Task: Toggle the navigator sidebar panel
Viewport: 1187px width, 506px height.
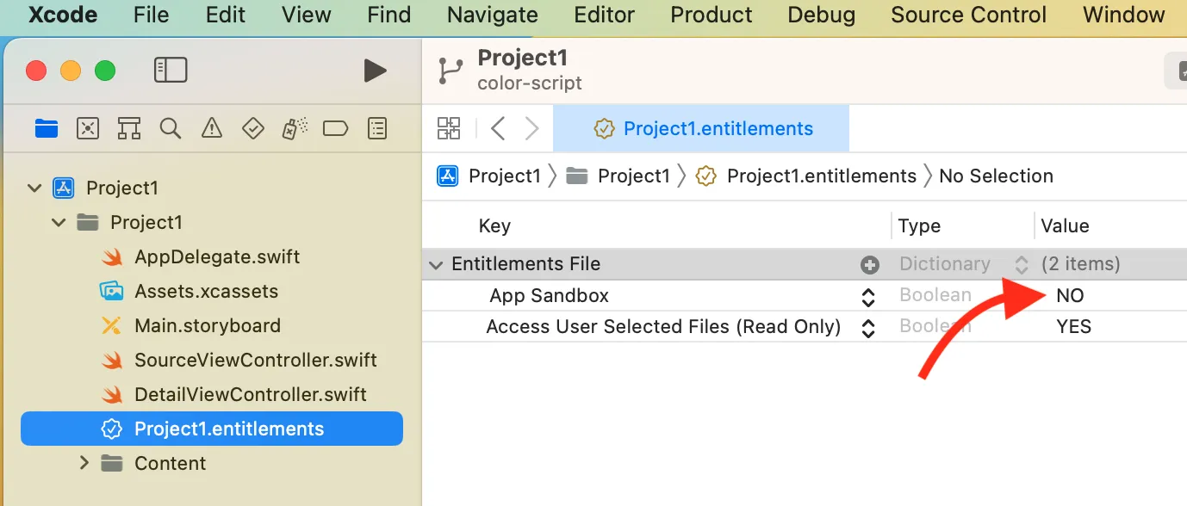Action: (171, 70)
